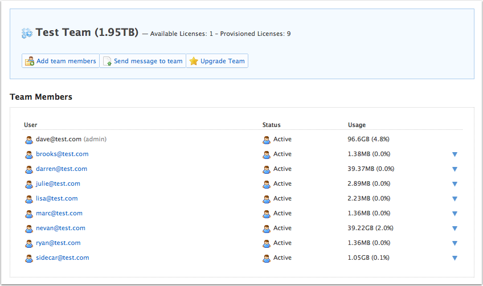This screenshot has width=483, height=286.
Task: Click Active status icon in brooks' row
Action: pyautogui.click(x=267, y=155)
